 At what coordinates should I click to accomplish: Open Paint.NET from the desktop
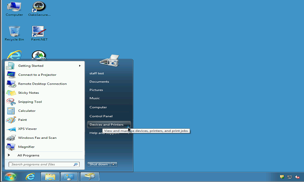click(x=39, y=32)
